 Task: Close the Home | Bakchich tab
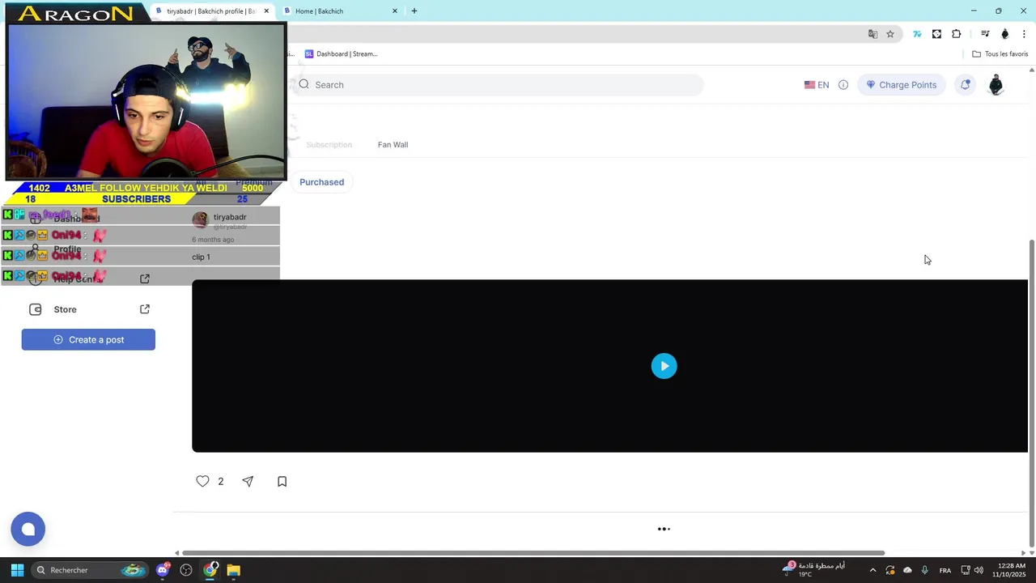click(395, 11)
